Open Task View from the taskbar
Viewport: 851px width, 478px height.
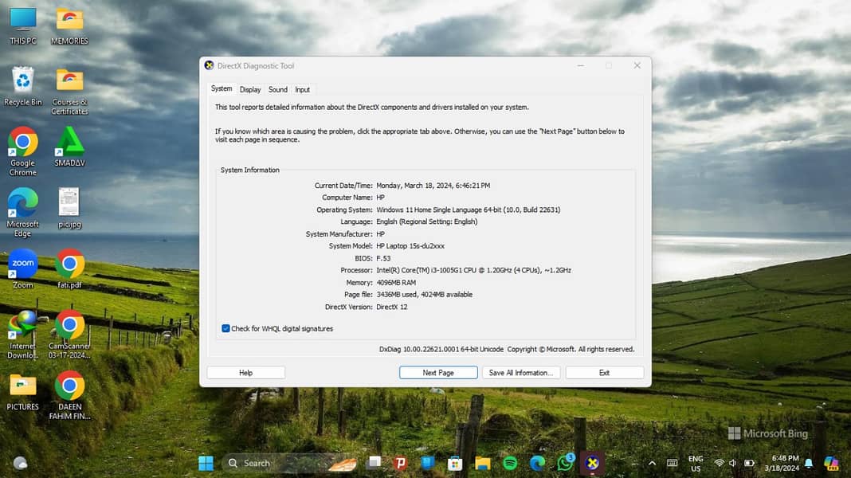tap(374, 463)
